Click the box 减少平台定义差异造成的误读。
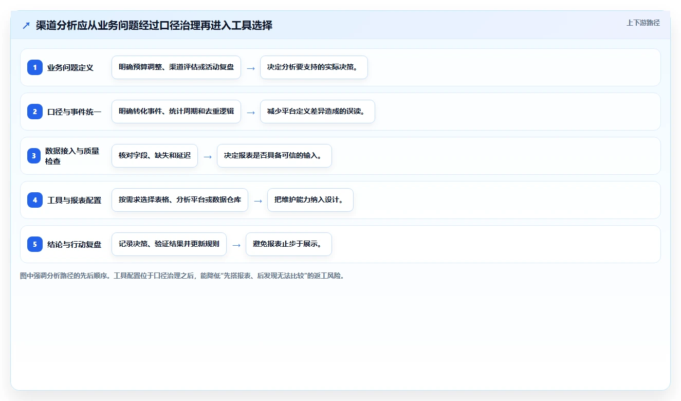Screen dimensions: 681x401 (x=318, y=112)
